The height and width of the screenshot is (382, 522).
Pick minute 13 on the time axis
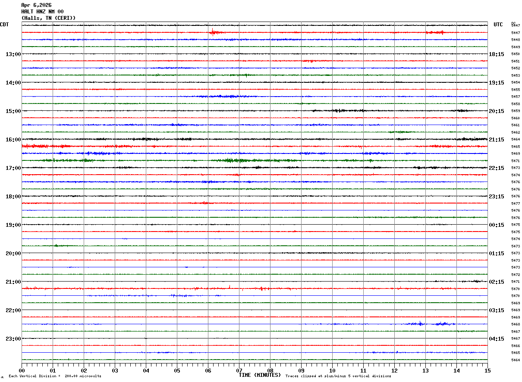pyautogui.click(x=426, y=370)
